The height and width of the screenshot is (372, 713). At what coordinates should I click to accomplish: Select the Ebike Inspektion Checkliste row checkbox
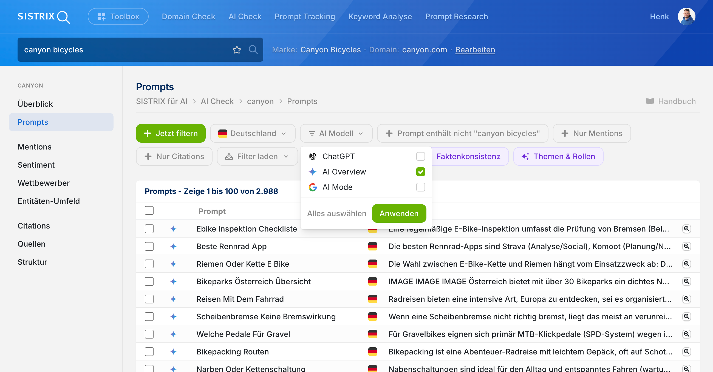pyautogui.click(x=149, y=229)
